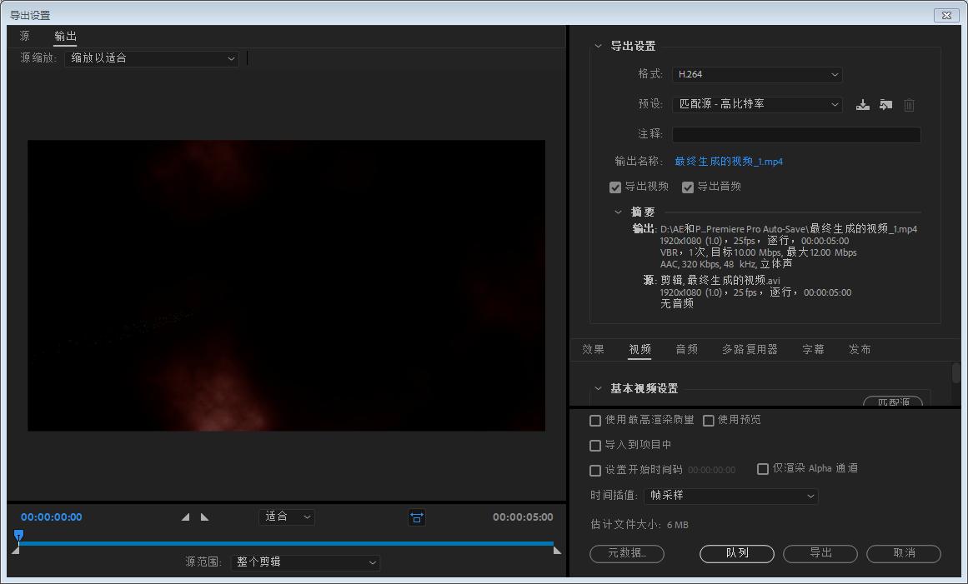Check the 导入到项目中 option

(x=594, y=445)
